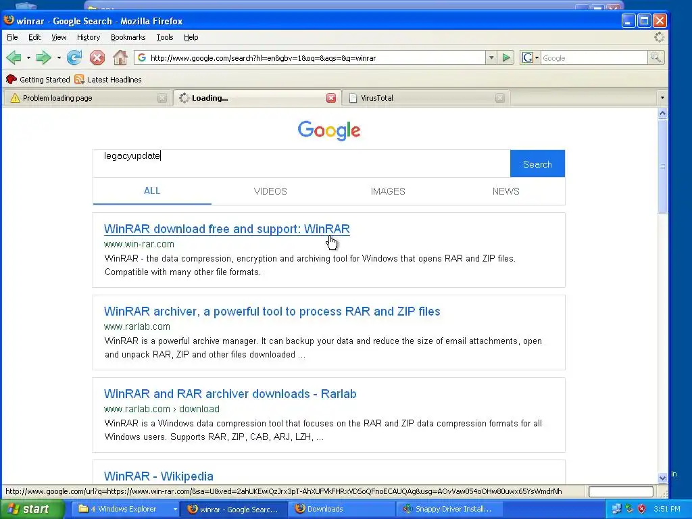The height and width of the screenshot is (519, 692).
Task: Click the vertical scrollbar thumb
Action: click(x=662, y=166)
